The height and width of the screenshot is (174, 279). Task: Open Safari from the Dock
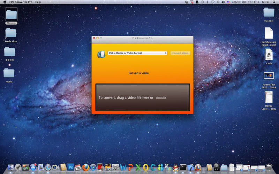point(48,167)
